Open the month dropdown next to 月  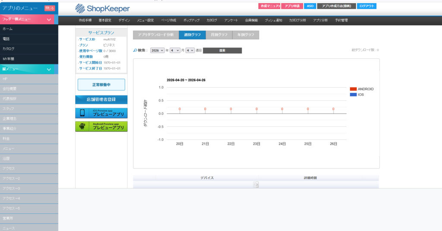tap(175, 50)
